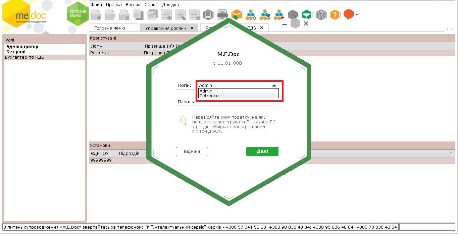
Task: Click the Користувачі panel header
Action: (x=272, y=38)
